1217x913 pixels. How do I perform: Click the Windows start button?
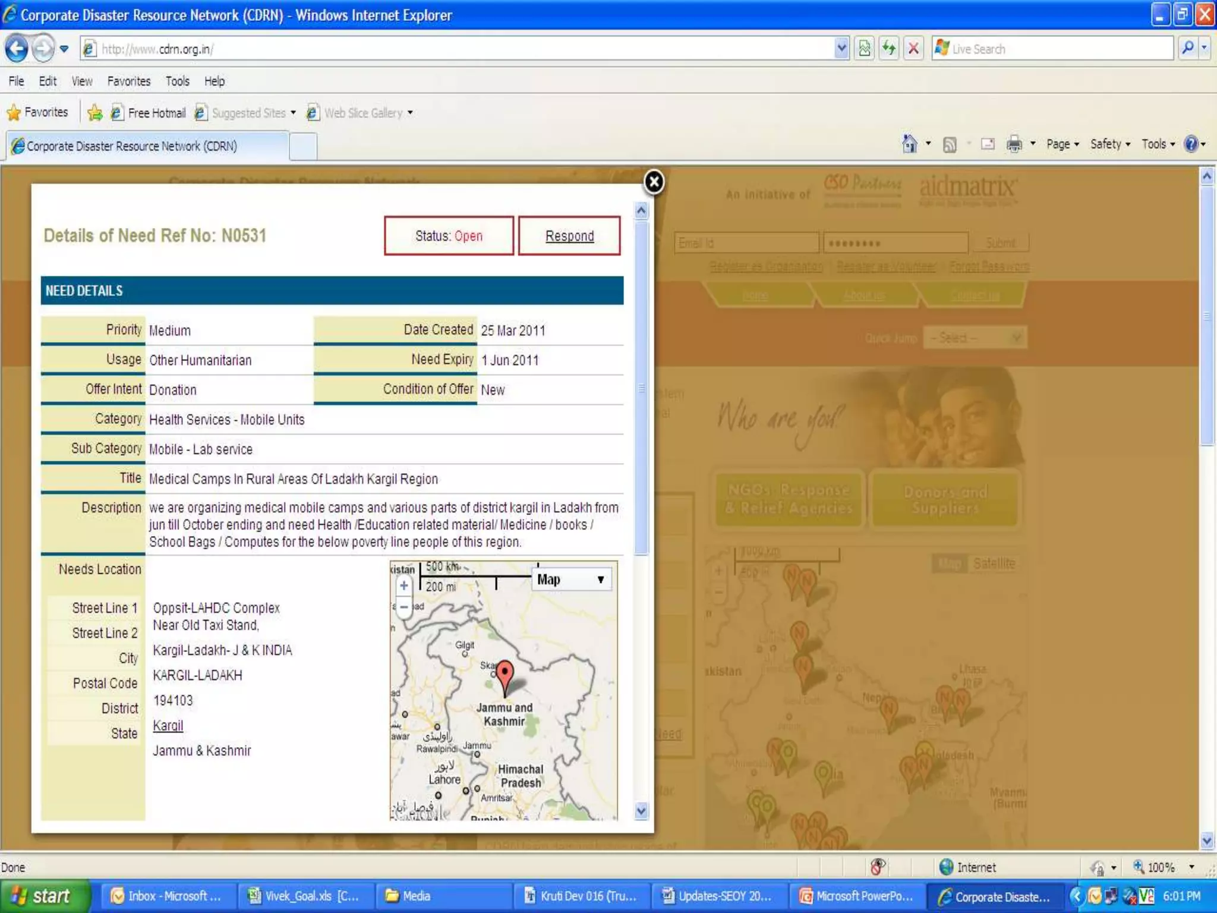(x=43, y=896)
